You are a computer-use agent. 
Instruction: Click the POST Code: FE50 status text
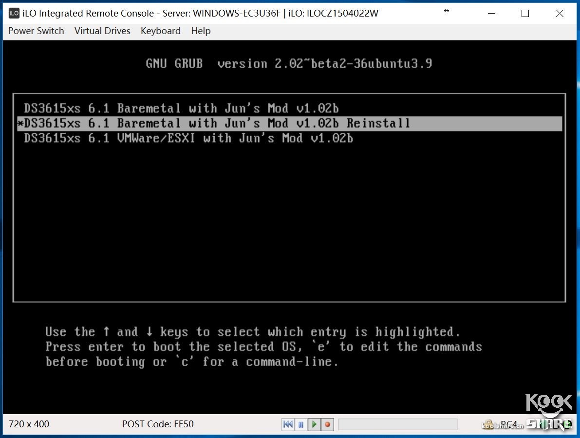(158, 424)
